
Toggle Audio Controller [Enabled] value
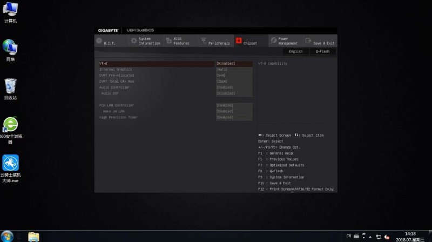[x=234, y=88]
